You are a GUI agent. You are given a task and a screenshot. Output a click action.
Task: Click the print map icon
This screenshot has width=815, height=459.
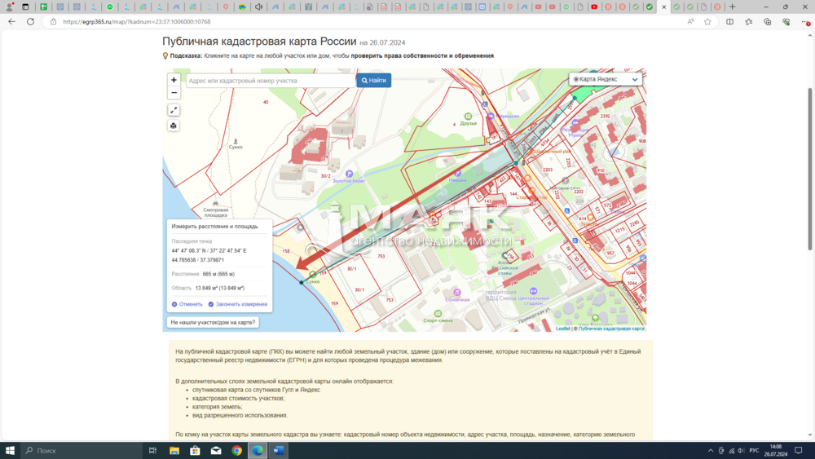pos(174,126)
